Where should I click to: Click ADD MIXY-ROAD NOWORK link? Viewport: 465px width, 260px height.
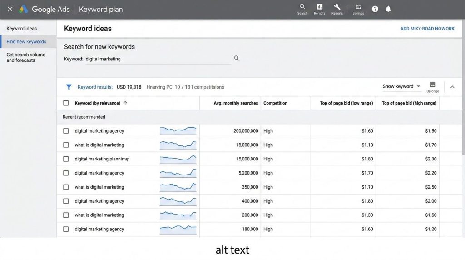click(x=427, y=29)
